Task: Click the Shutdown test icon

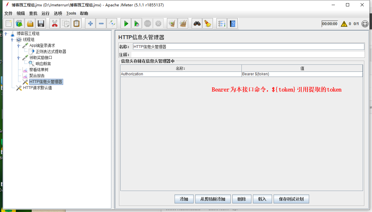Action: coord(158,24)
